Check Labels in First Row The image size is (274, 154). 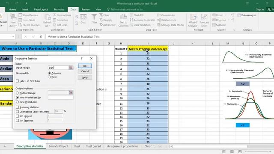[17, 81]
